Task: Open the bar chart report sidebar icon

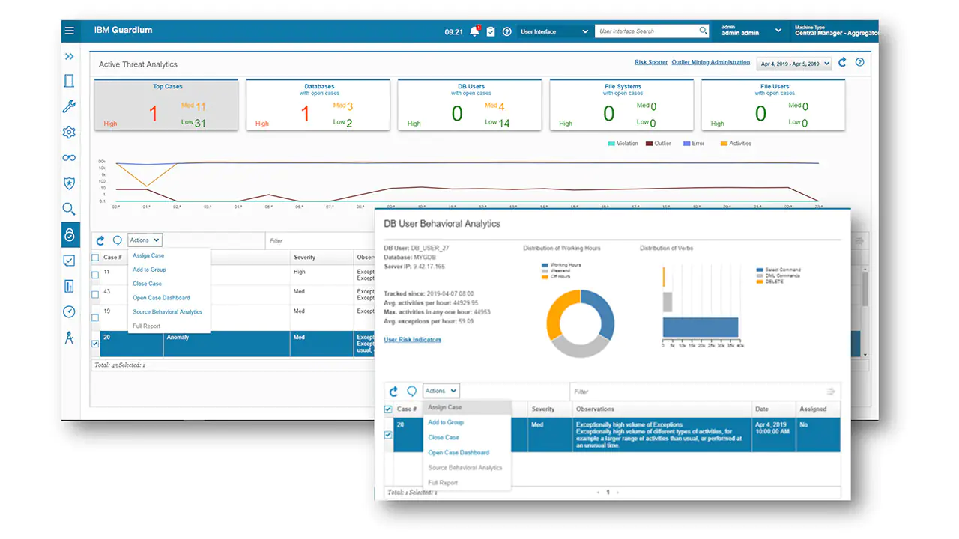Action: point(69,286)
